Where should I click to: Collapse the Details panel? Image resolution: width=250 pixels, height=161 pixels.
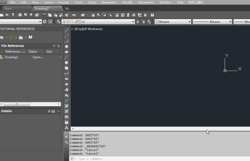(59, 111)
